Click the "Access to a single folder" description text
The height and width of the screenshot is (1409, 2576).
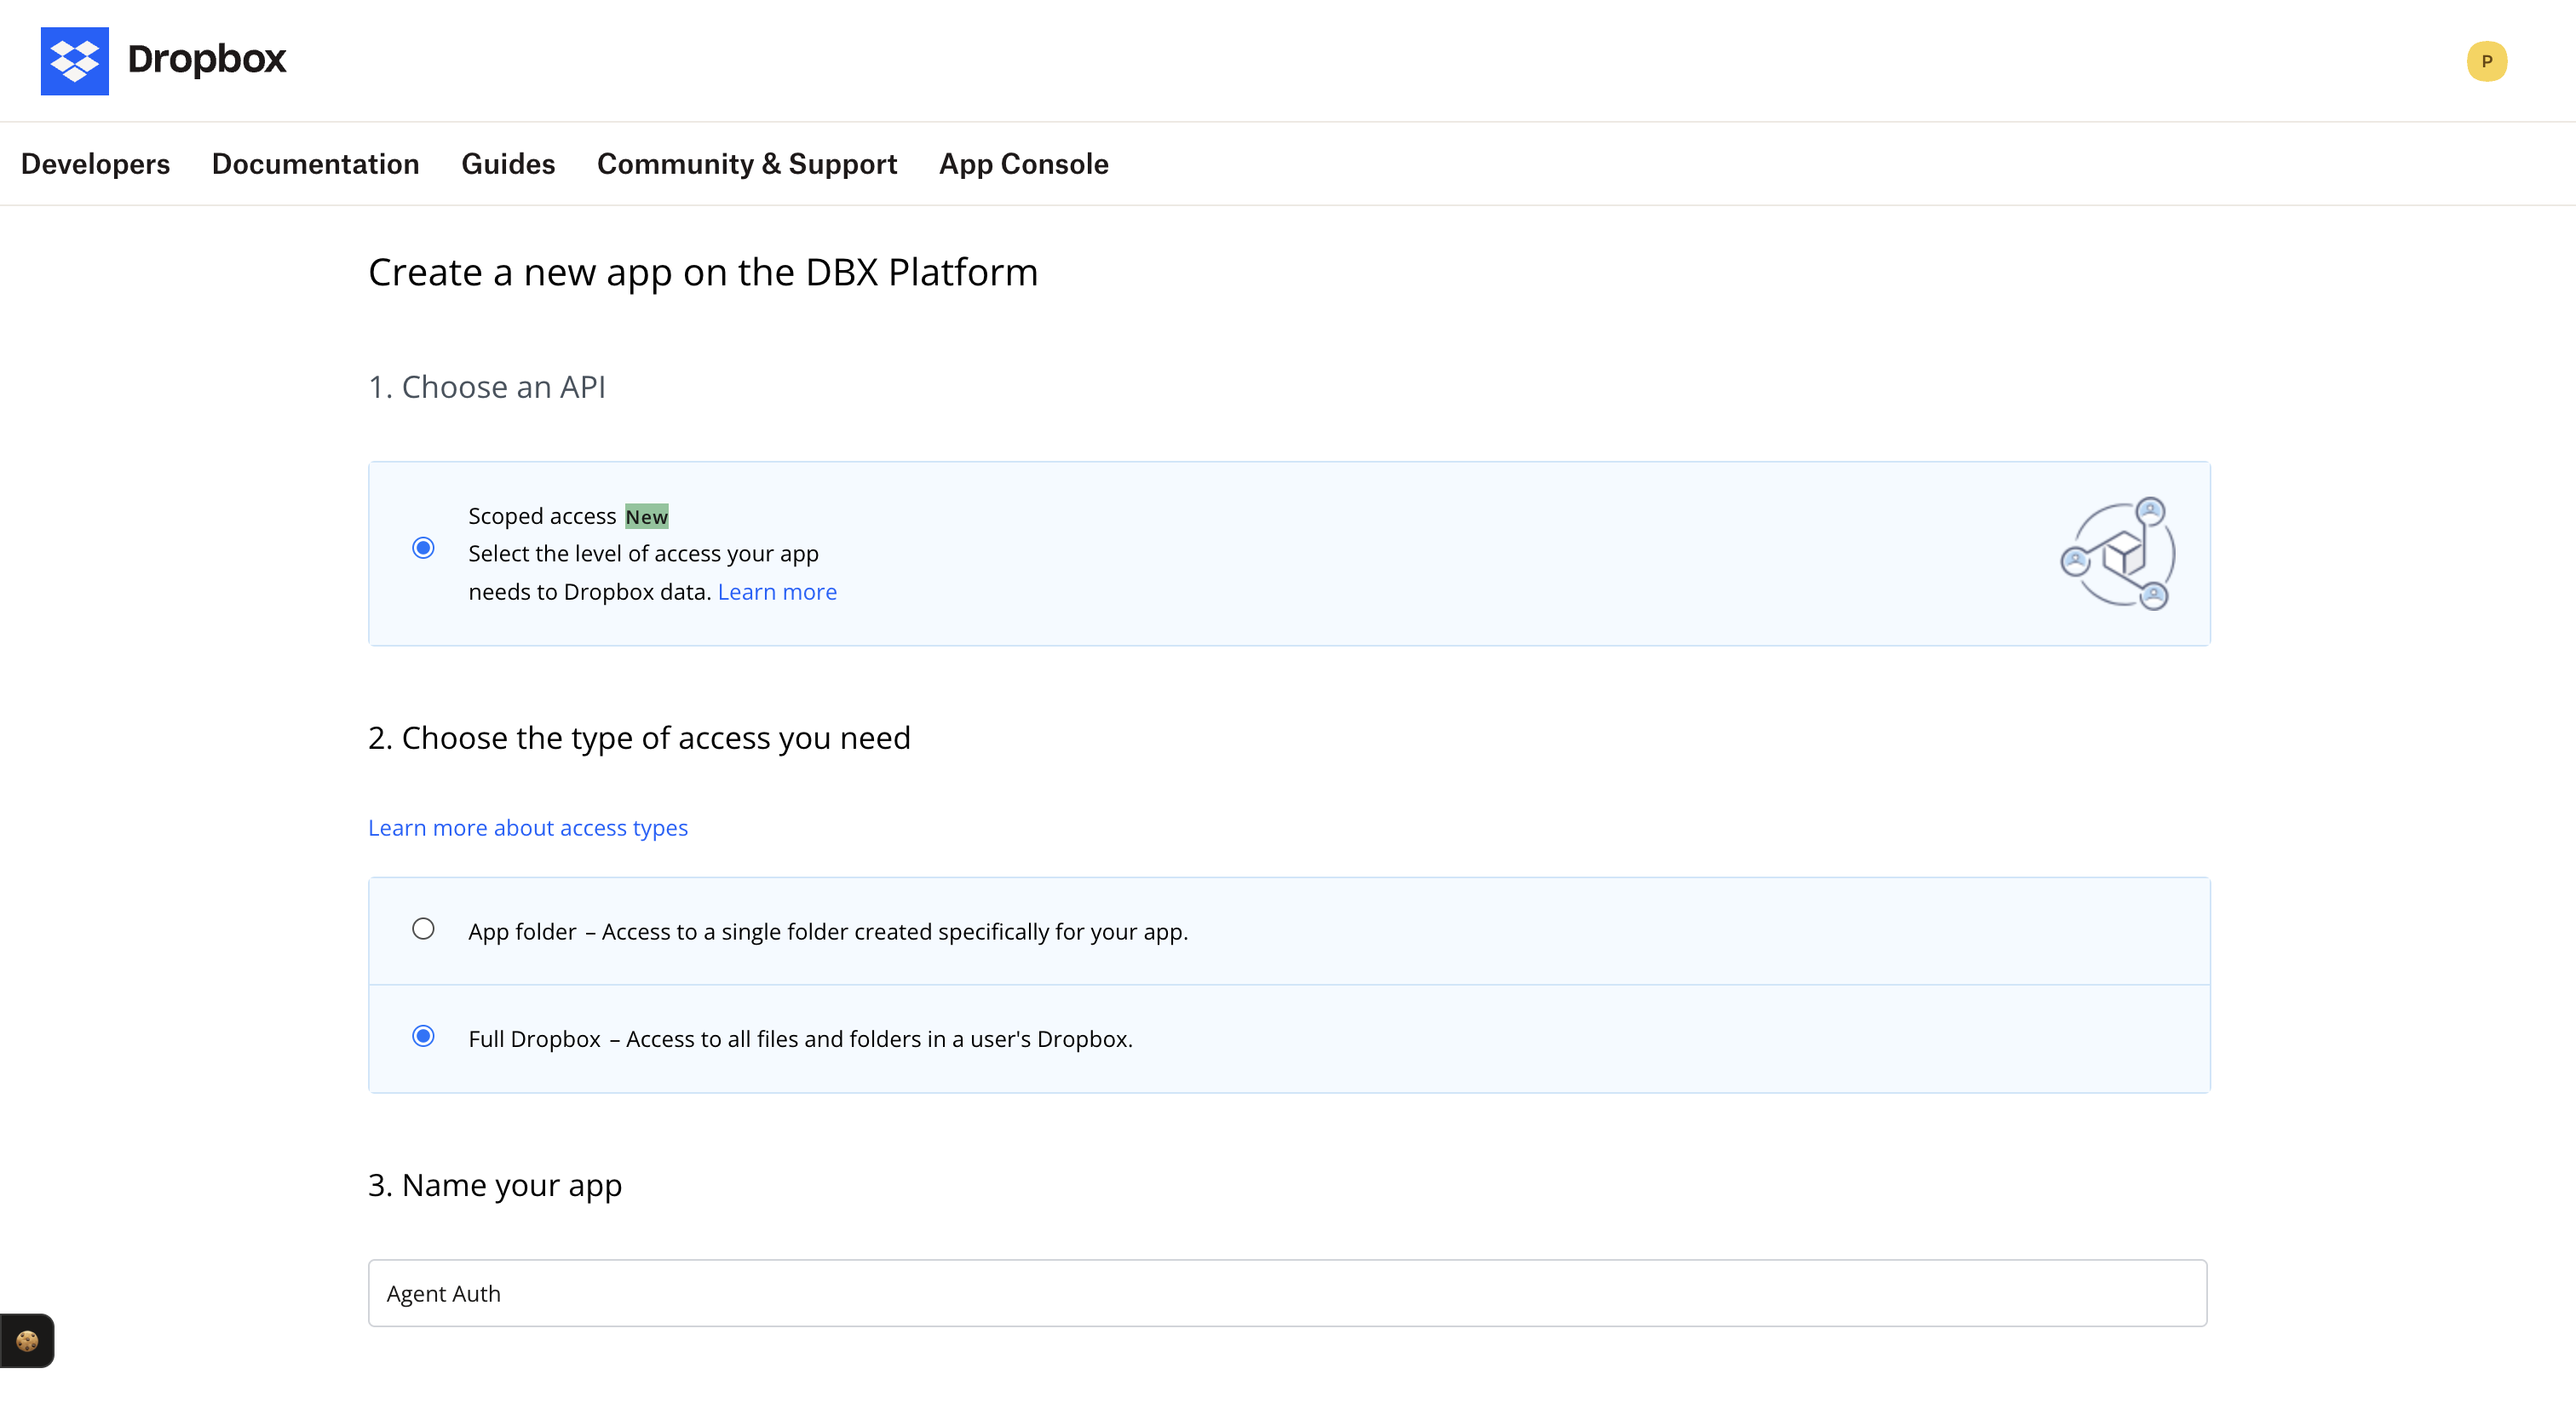(895, 932)
